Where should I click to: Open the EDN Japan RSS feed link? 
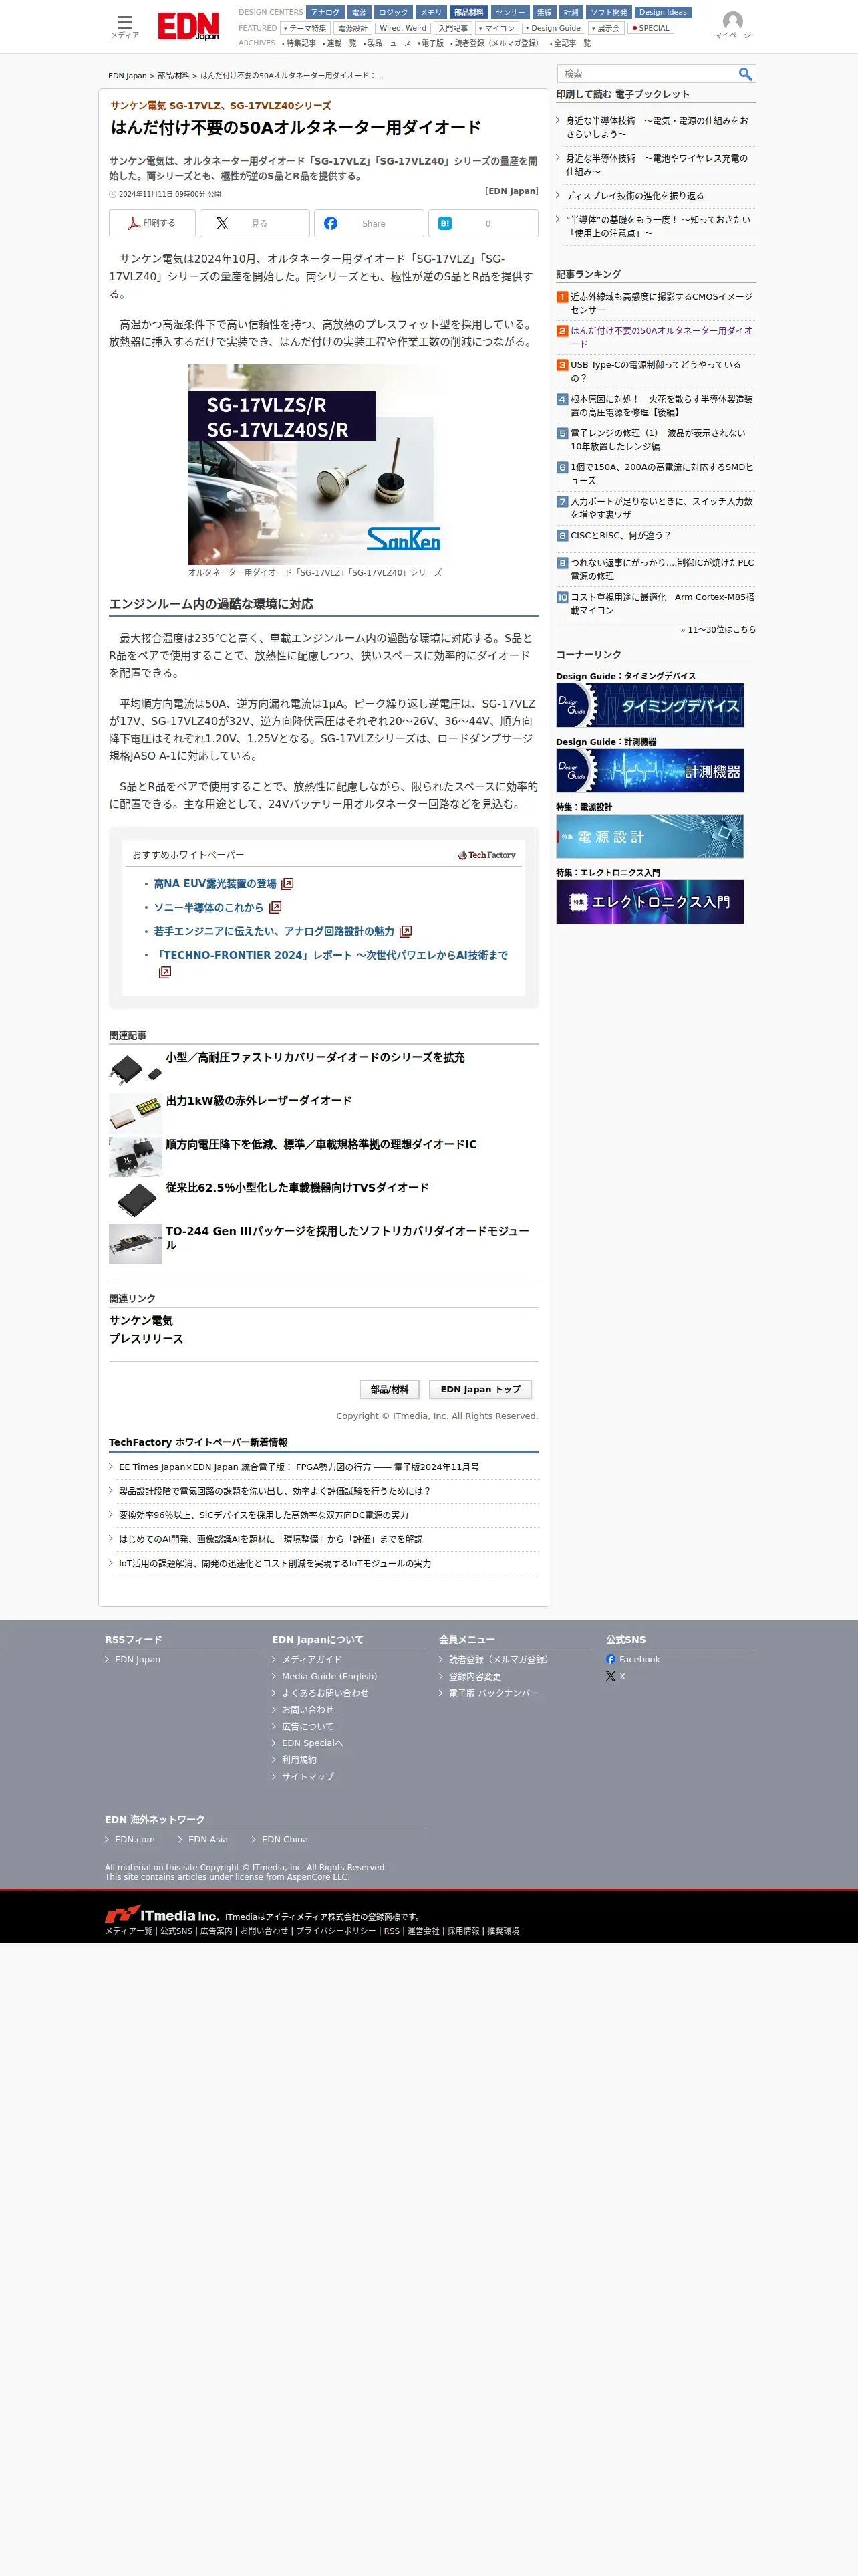point(137,1659)
